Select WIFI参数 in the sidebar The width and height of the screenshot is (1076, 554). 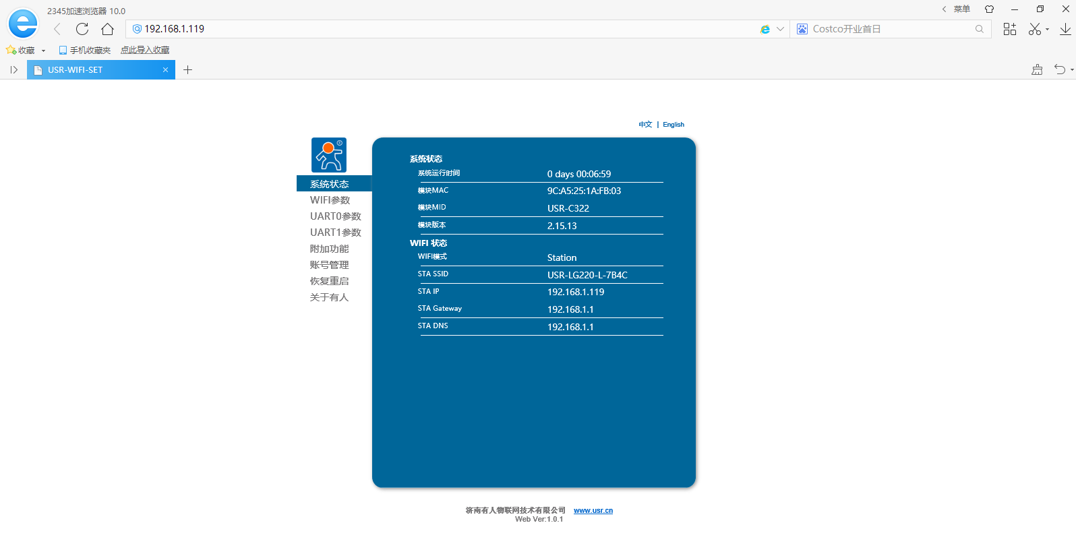[330, 200]
